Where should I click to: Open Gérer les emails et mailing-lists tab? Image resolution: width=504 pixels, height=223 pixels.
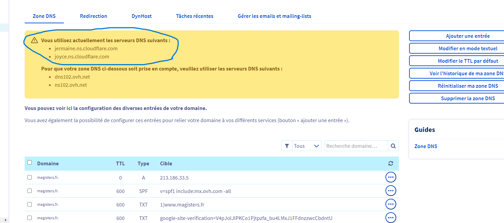pos(274,16)
